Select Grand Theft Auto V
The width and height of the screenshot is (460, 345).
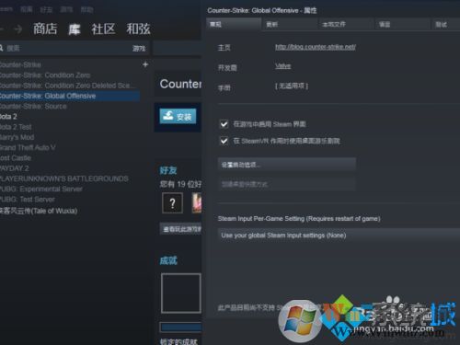coord(28,148)
